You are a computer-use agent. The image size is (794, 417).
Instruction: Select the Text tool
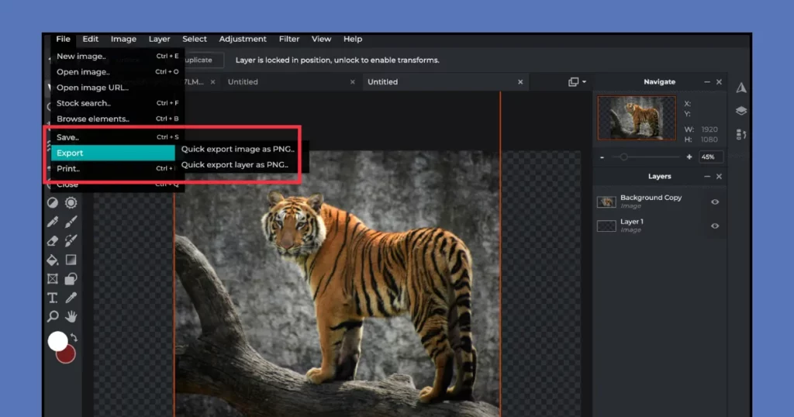[53, 298]
